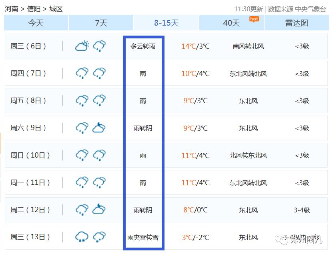This screenshot has height=254, width=333.
Task: Click the 信阳 breadcrumb link
Action: tap(34, 9)
